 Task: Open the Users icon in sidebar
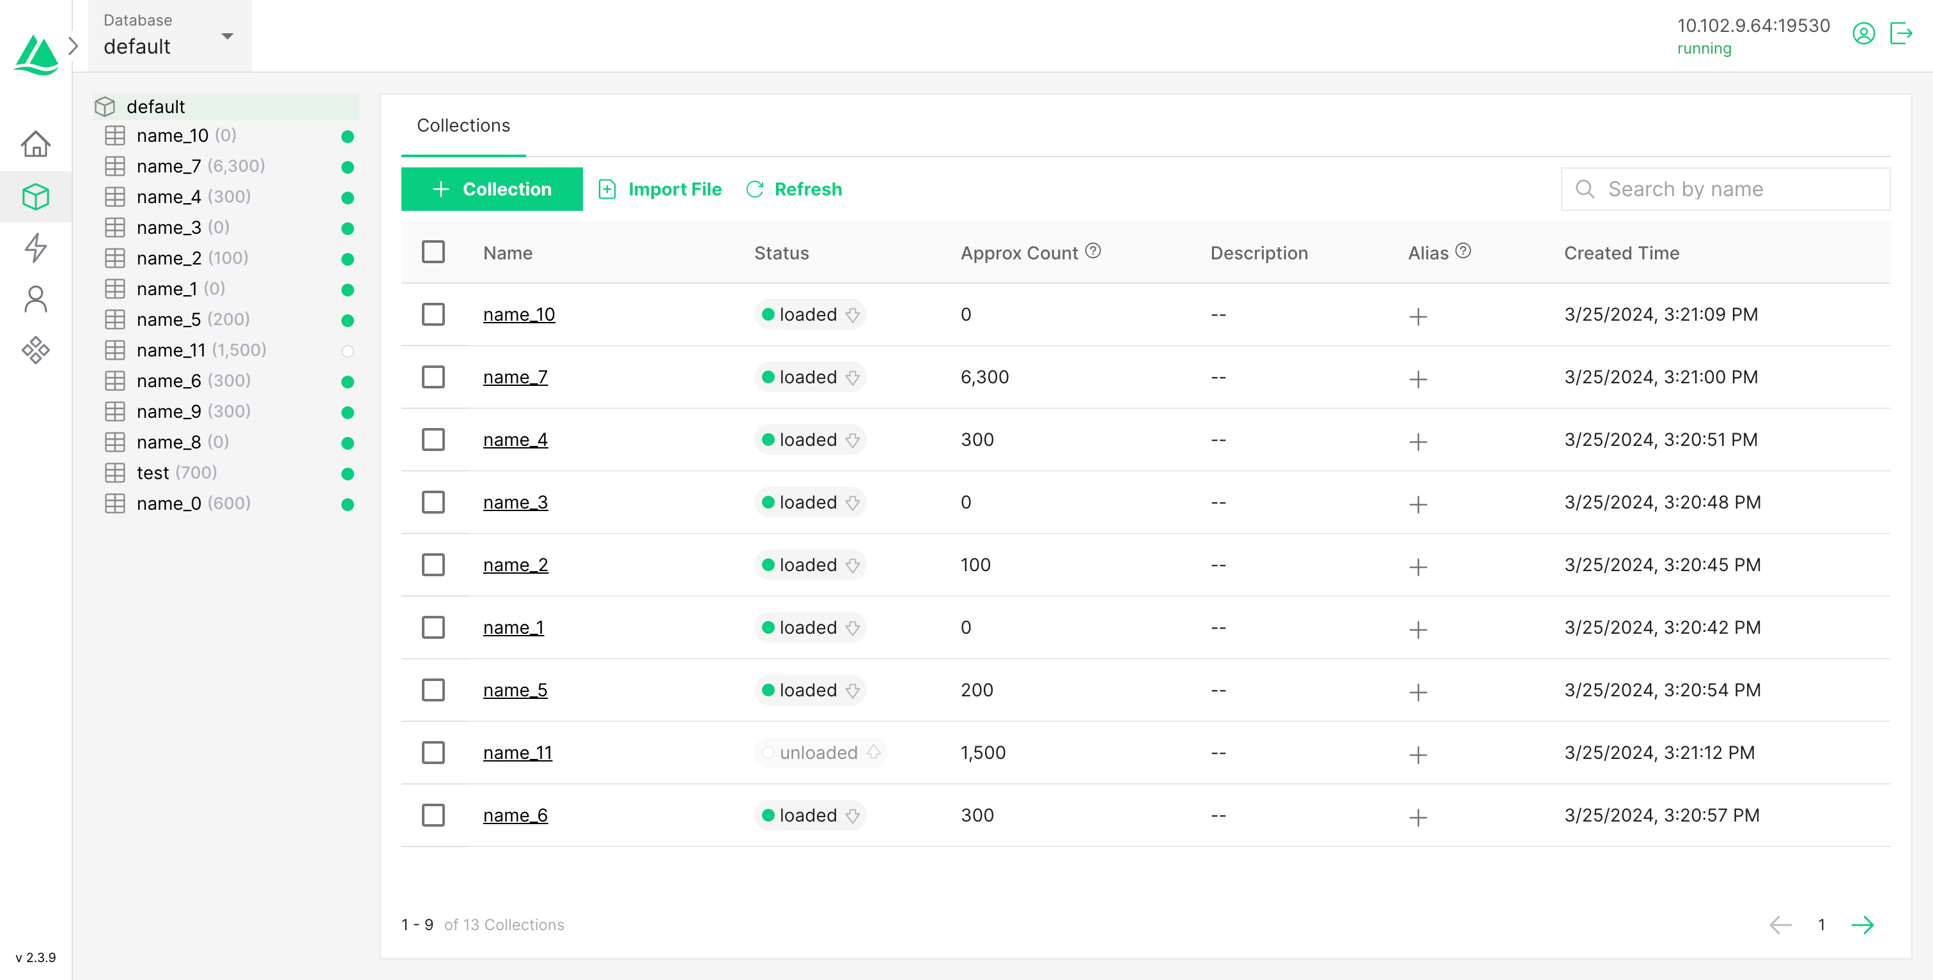pos(35,299)
